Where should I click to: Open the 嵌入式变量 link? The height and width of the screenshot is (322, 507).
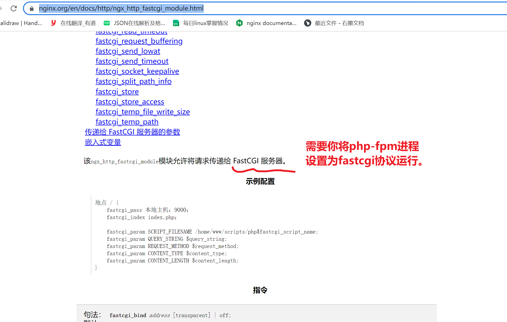click(103, 142)
